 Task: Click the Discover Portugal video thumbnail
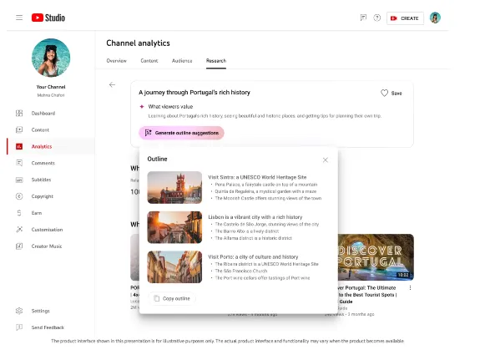click(376, 257)
